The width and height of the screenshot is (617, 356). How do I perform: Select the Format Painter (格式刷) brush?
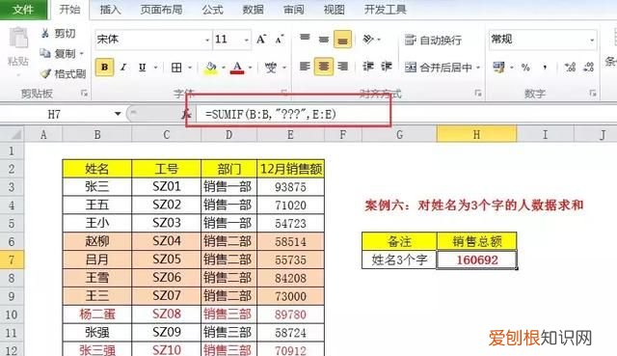45,73
